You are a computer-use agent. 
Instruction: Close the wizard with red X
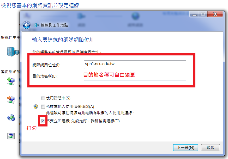[x=215, y=14]
